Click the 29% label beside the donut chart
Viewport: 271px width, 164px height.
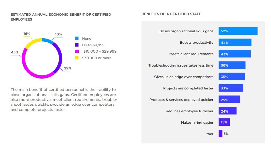pyautogui.click(x=68, y=69)
